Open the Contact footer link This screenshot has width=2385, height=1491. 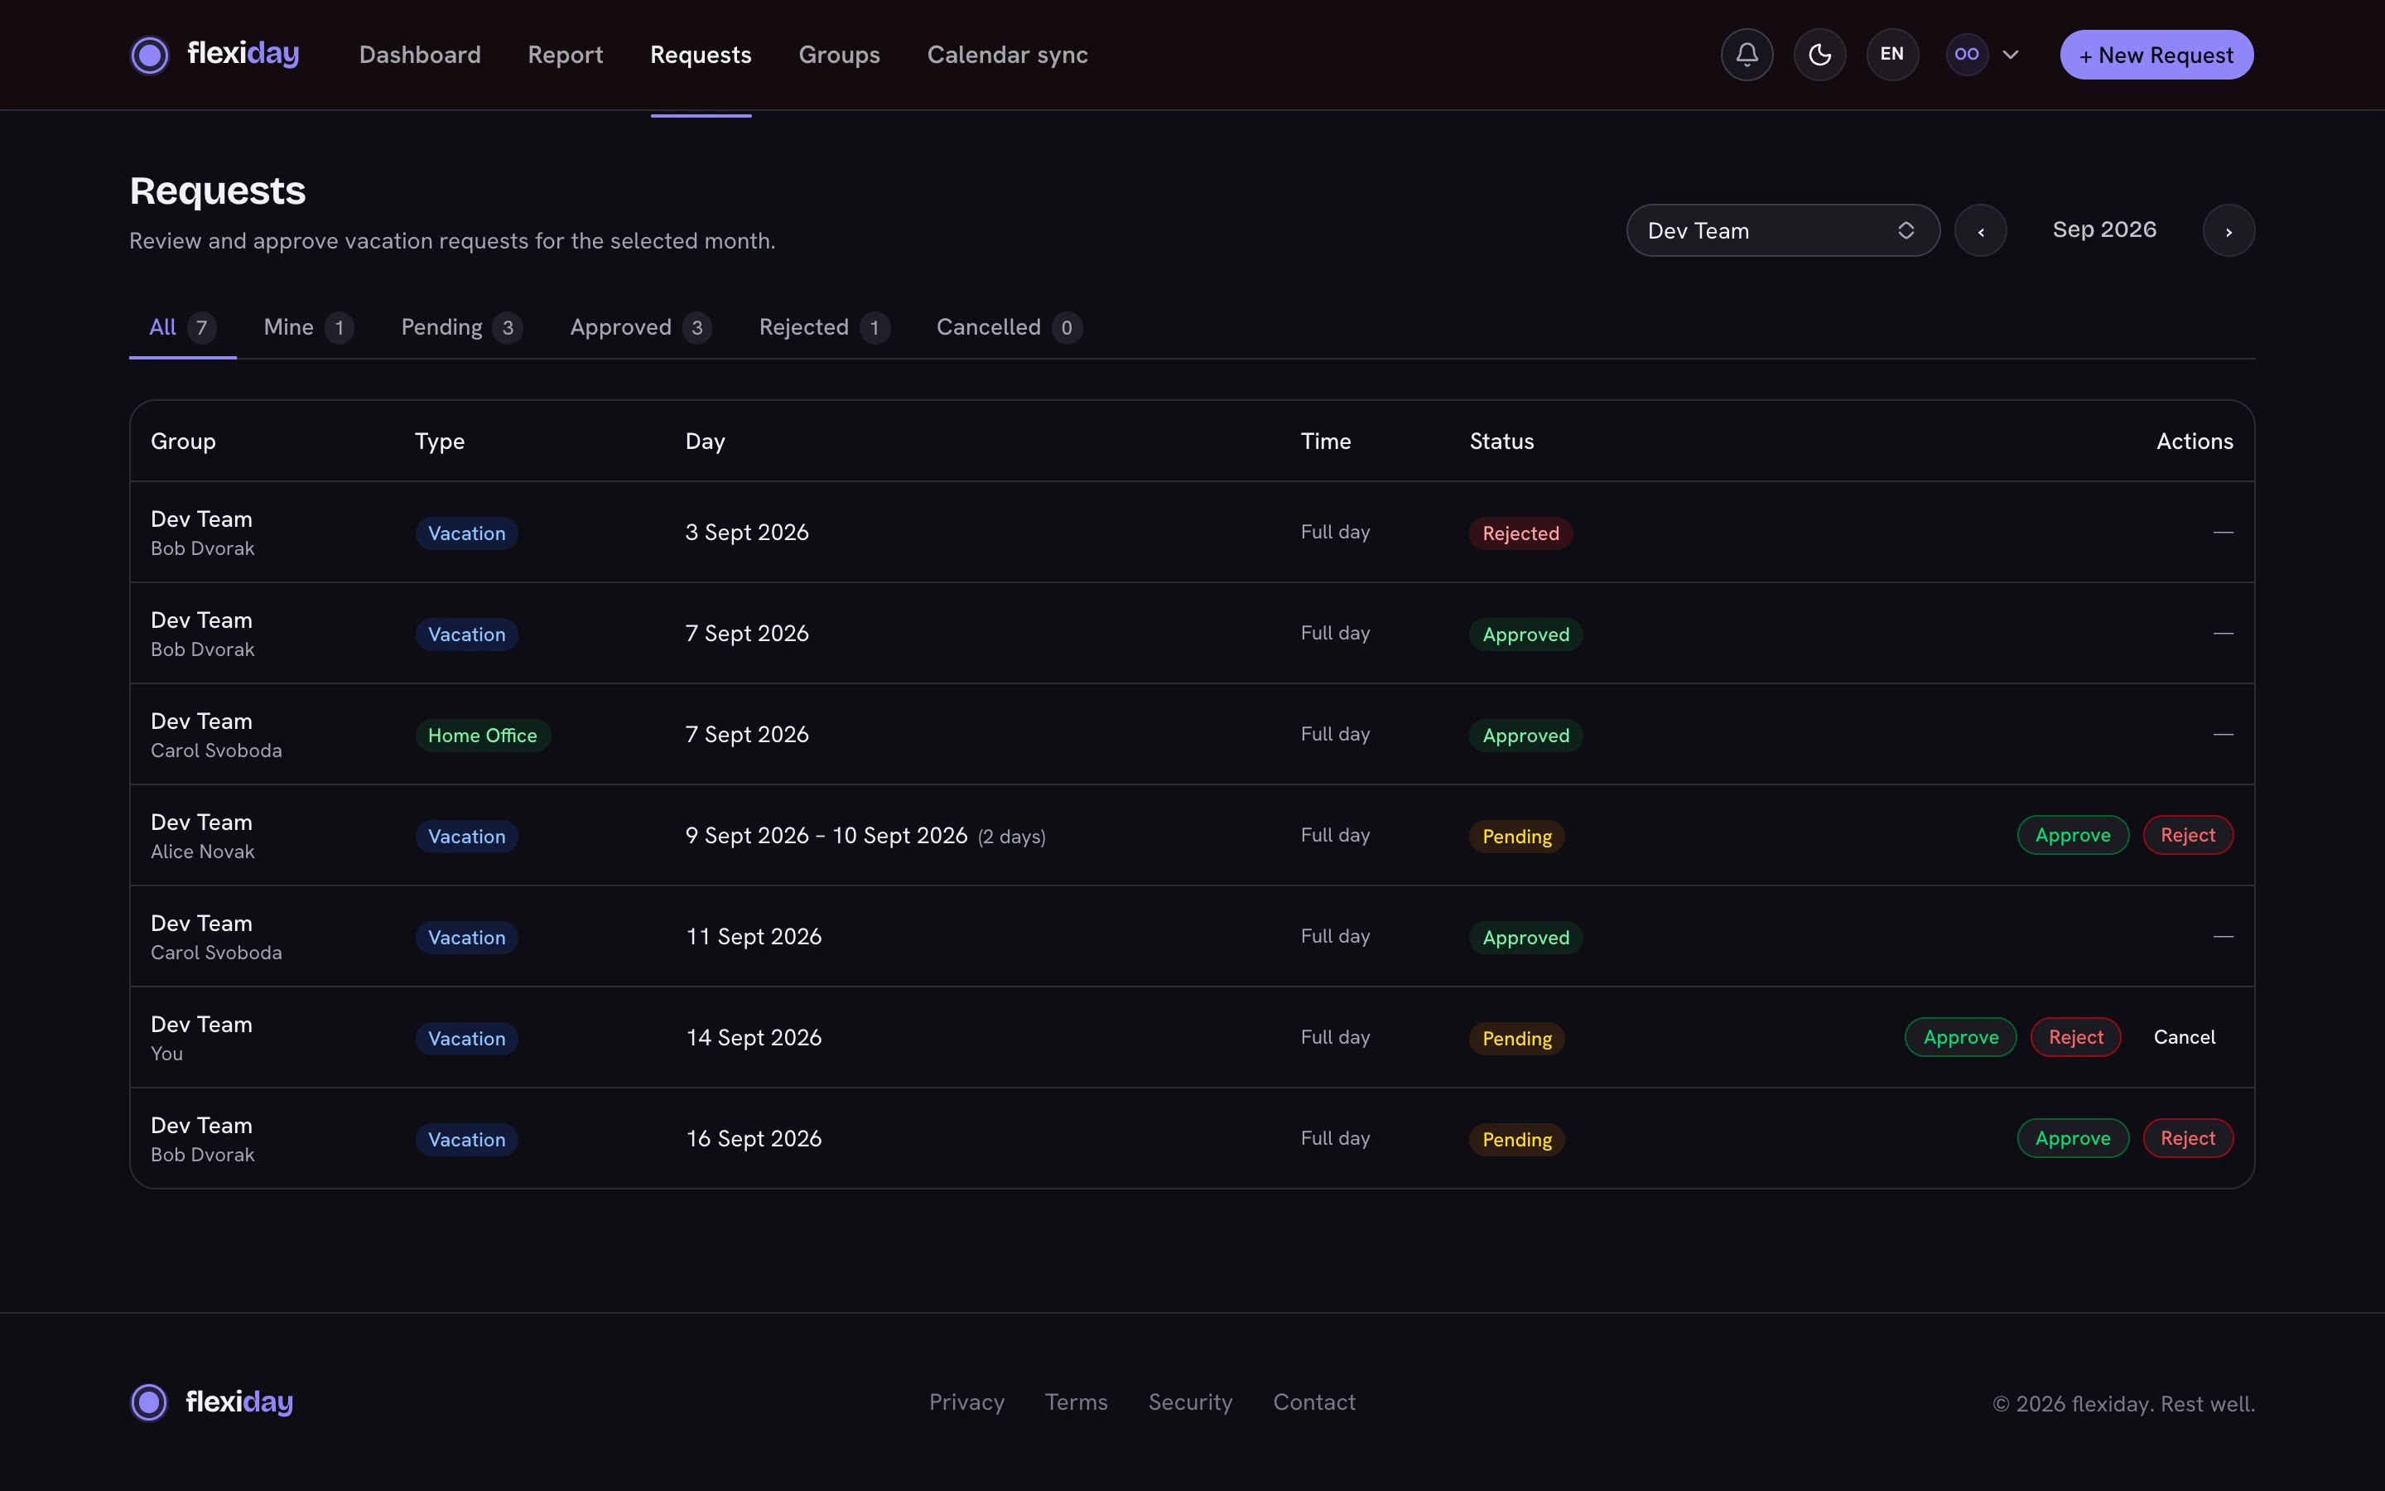[1313, 1402]
